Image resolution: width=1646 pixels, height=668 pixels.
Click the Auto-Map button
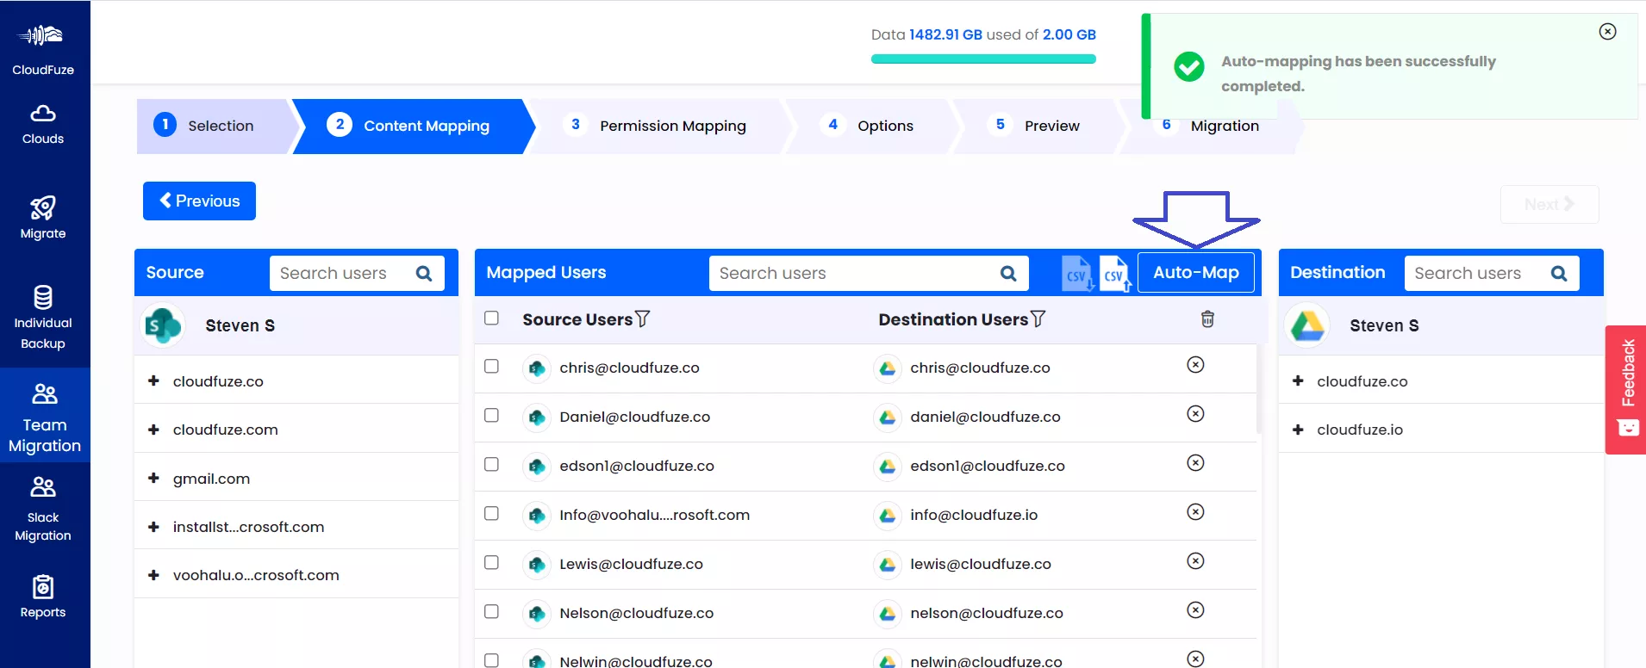(1195, 273)
